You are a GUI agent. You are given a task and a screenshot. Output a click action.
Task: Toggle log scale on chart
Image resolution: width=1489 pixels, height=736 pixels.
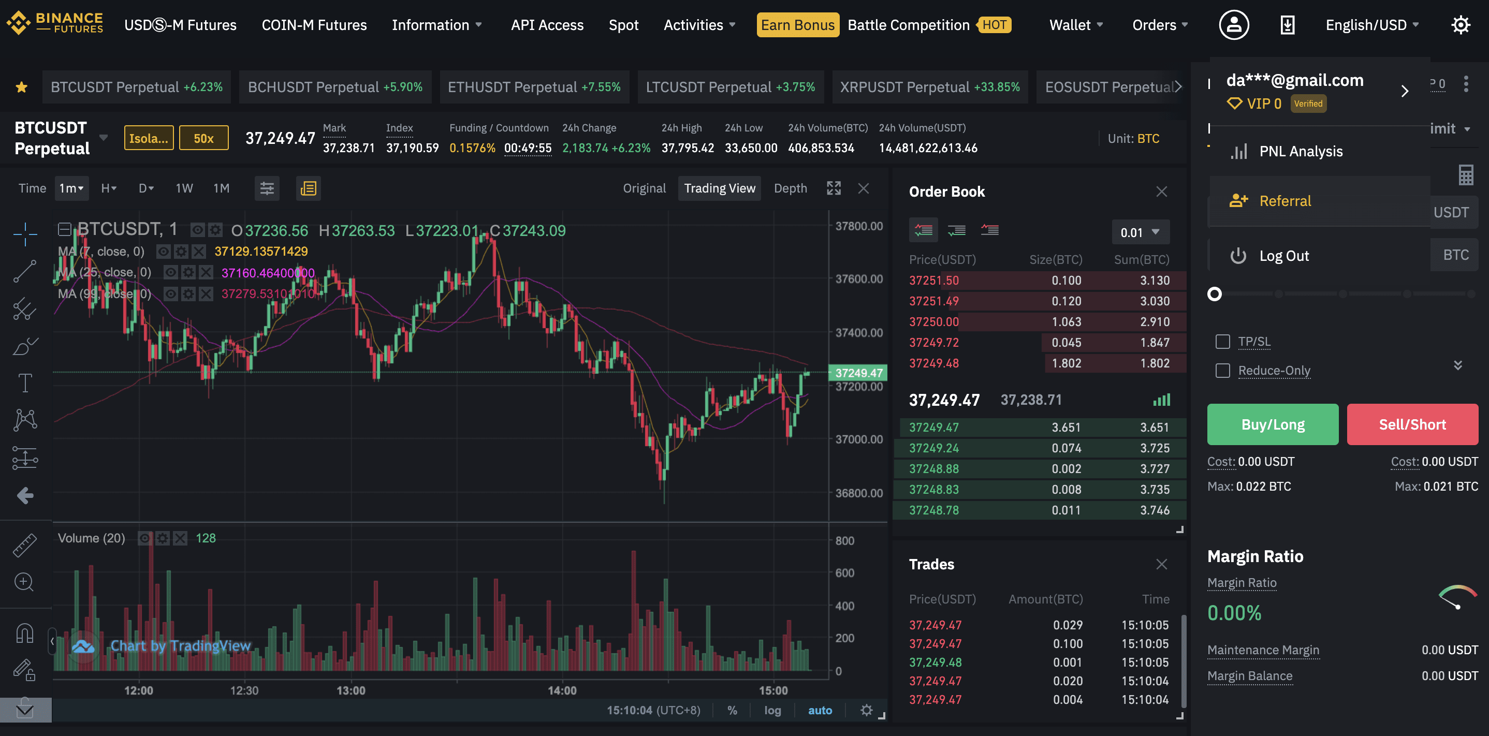click(772, 710)
